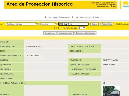Open 'Impresión página actual' link

pos(59,17)
